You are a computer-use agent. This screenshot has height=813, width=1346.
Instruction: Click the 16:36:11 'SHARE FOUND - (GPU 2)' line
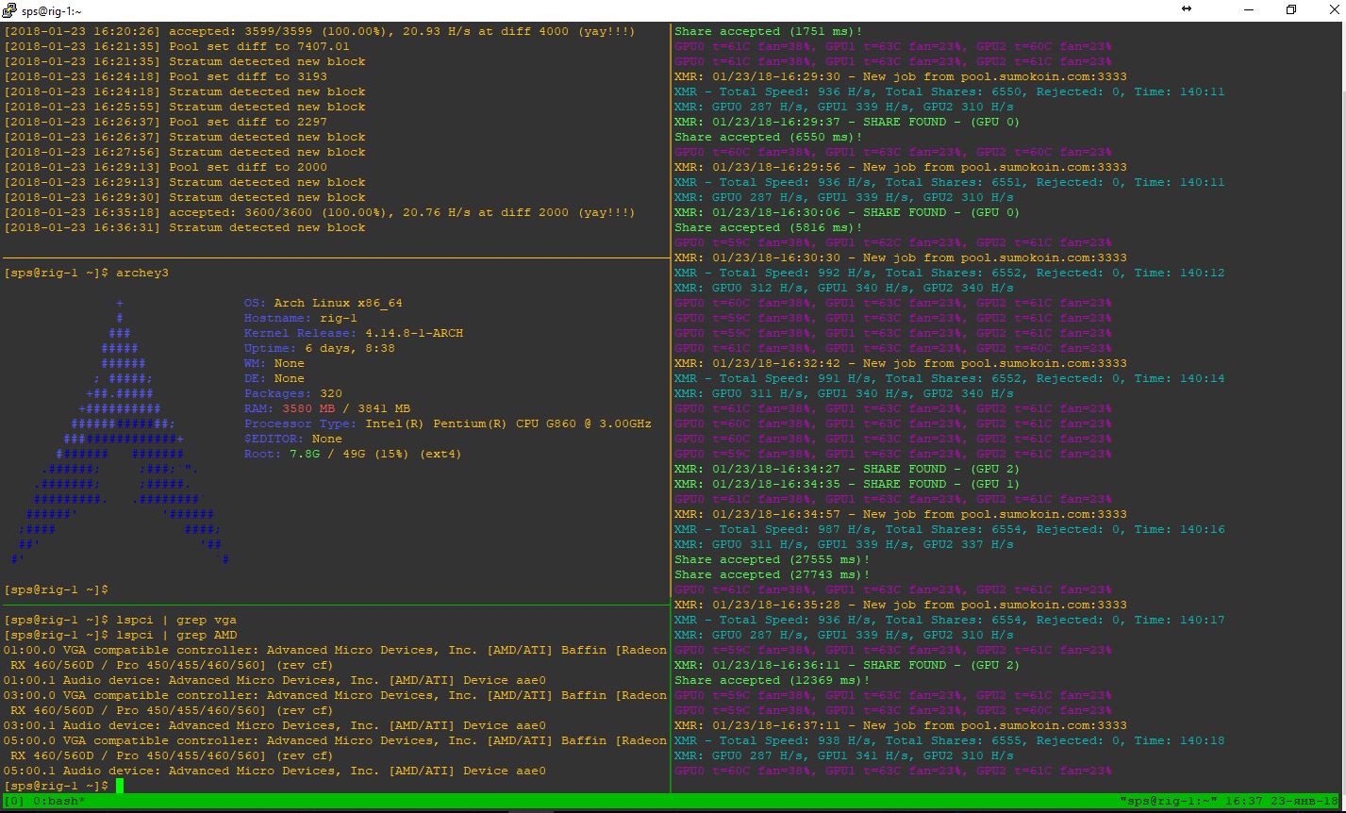coord(847,665)
